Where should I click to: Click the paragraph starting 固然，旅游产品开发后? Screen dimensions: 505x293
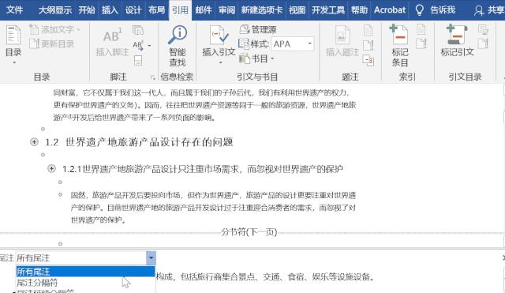pos(213,208)
